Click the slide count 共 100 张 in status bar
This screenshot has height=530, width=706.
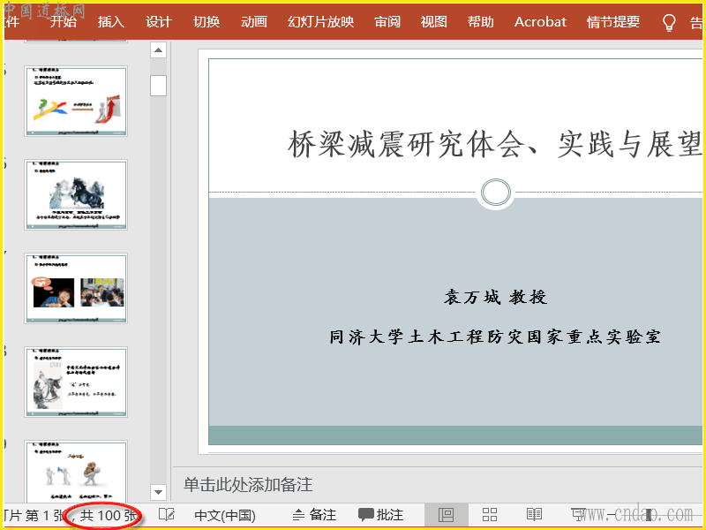[x=106, y=515]
